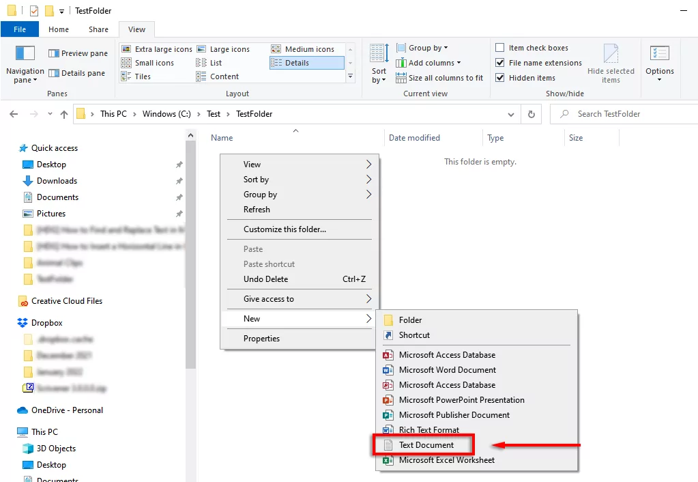The image size is (698, 482).
Task: Select the View ribbon tab
Action: 136,29
